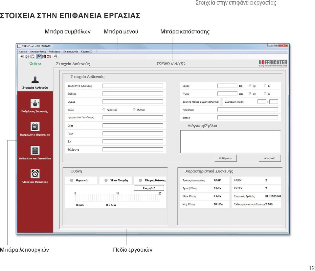
Task: Click the Ασφάλεια input field
Action: [248, 110]
